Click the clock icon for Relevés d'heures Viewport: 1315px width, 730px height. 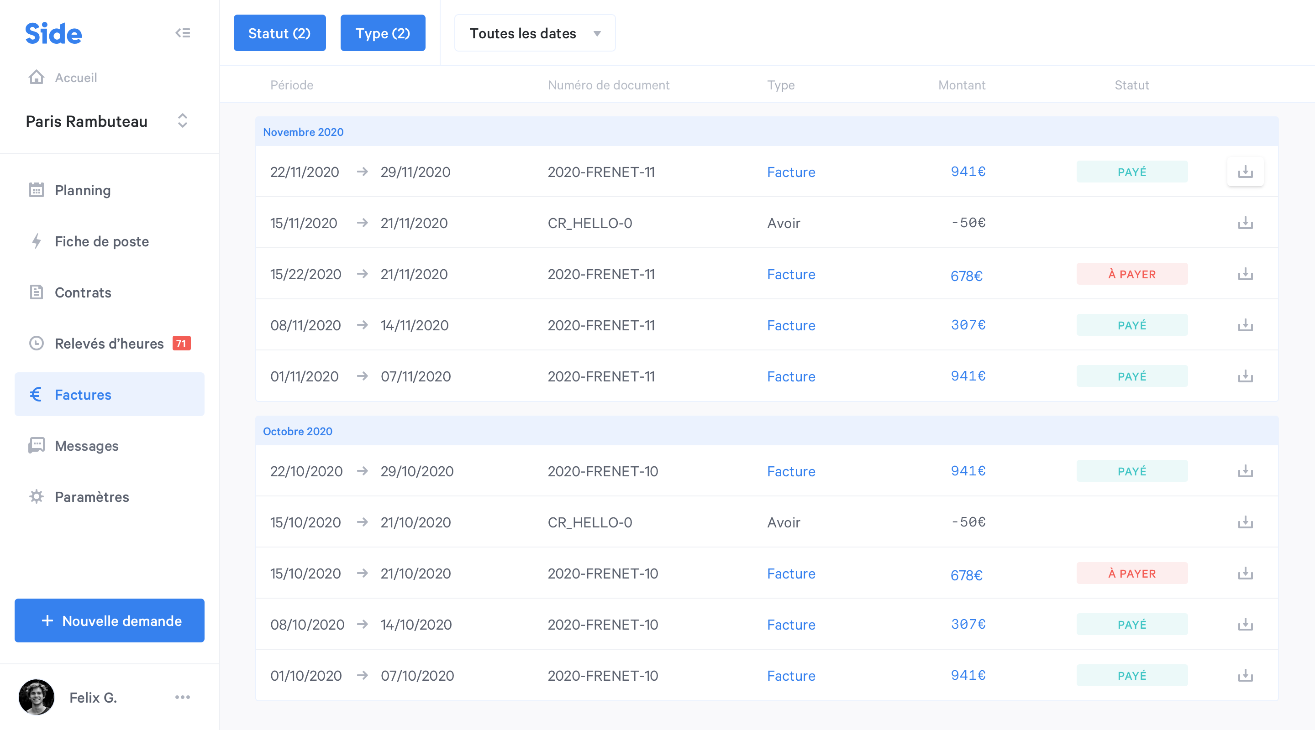(x=36, y=343)
